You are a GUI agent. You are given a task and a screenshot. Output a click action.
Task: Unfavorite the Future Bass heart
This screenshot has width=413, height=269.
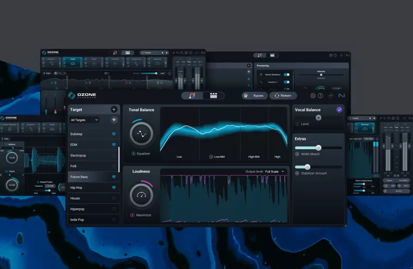point(114,177)
